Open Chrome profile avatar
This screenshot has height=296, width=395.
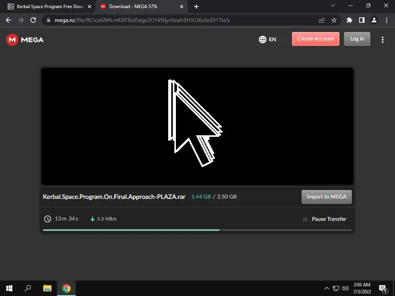point(374,20)
